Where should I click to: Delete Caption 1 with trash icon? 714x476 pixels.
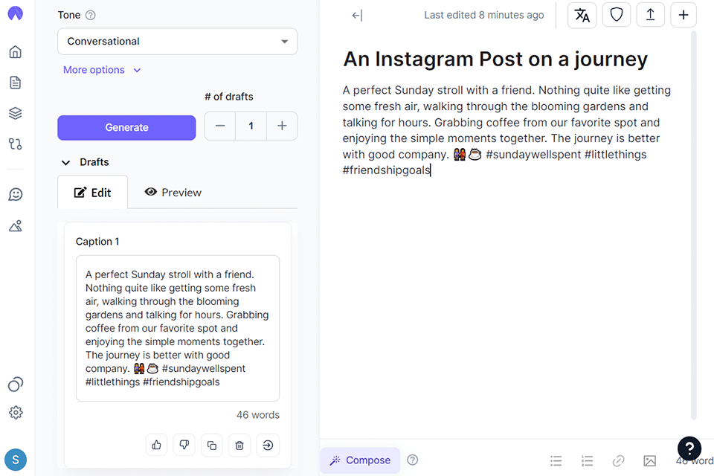(239, 445)
